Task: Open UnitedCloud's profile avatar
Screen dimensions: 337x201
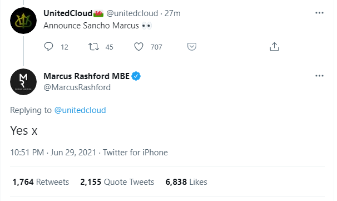Action: tap(23, 21)
